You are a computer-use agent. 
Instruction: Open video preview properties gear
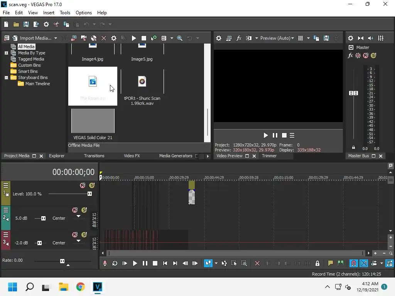[x=219, y=38]
